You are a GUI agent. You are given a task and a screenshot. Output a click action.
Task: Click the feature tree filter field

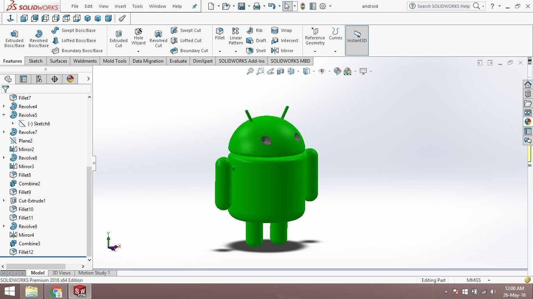point(46,89)
